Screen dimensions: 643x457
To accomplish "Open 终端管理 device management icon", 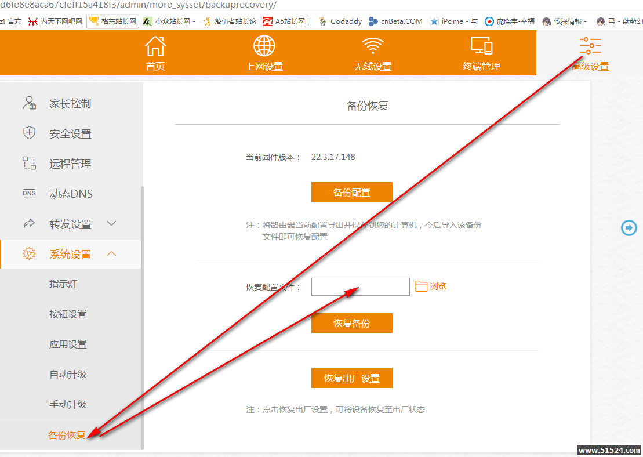I will (481, 45).
